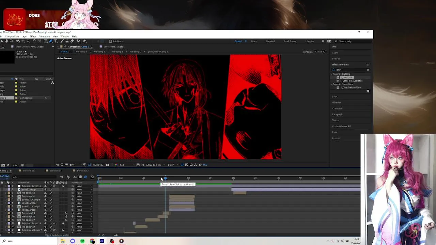This screenshot has height=245, width=436.
Task: Toggle shy switch on Pre-comp 13
Action: click(45, 193)
